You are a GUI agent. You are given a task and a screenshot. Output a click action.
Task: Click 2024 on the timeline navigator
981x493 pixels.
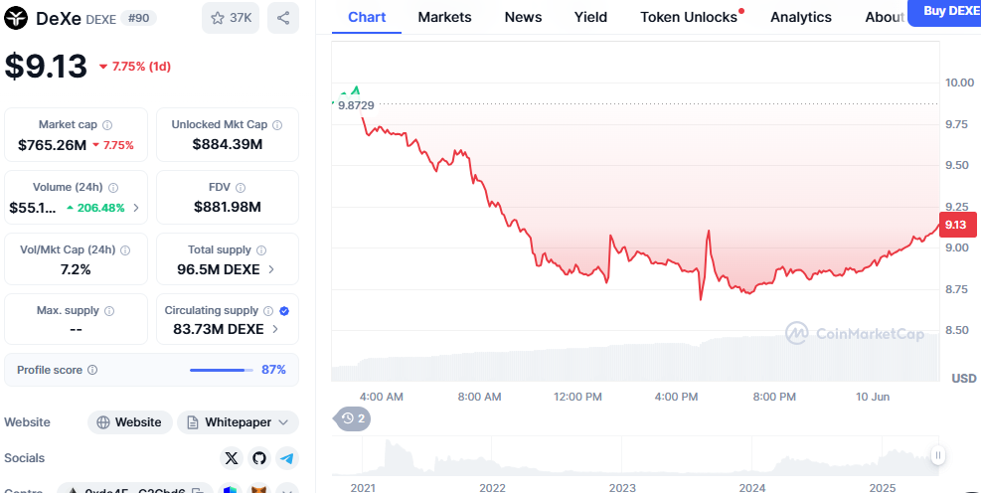(x=752, y=487)
